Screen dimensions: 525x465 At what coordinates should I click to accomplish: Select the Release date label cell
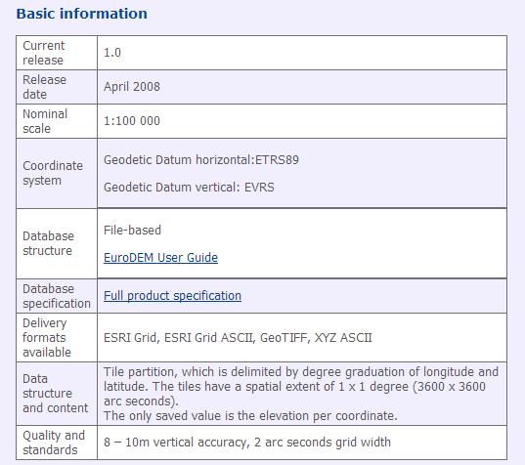[57, 87]
